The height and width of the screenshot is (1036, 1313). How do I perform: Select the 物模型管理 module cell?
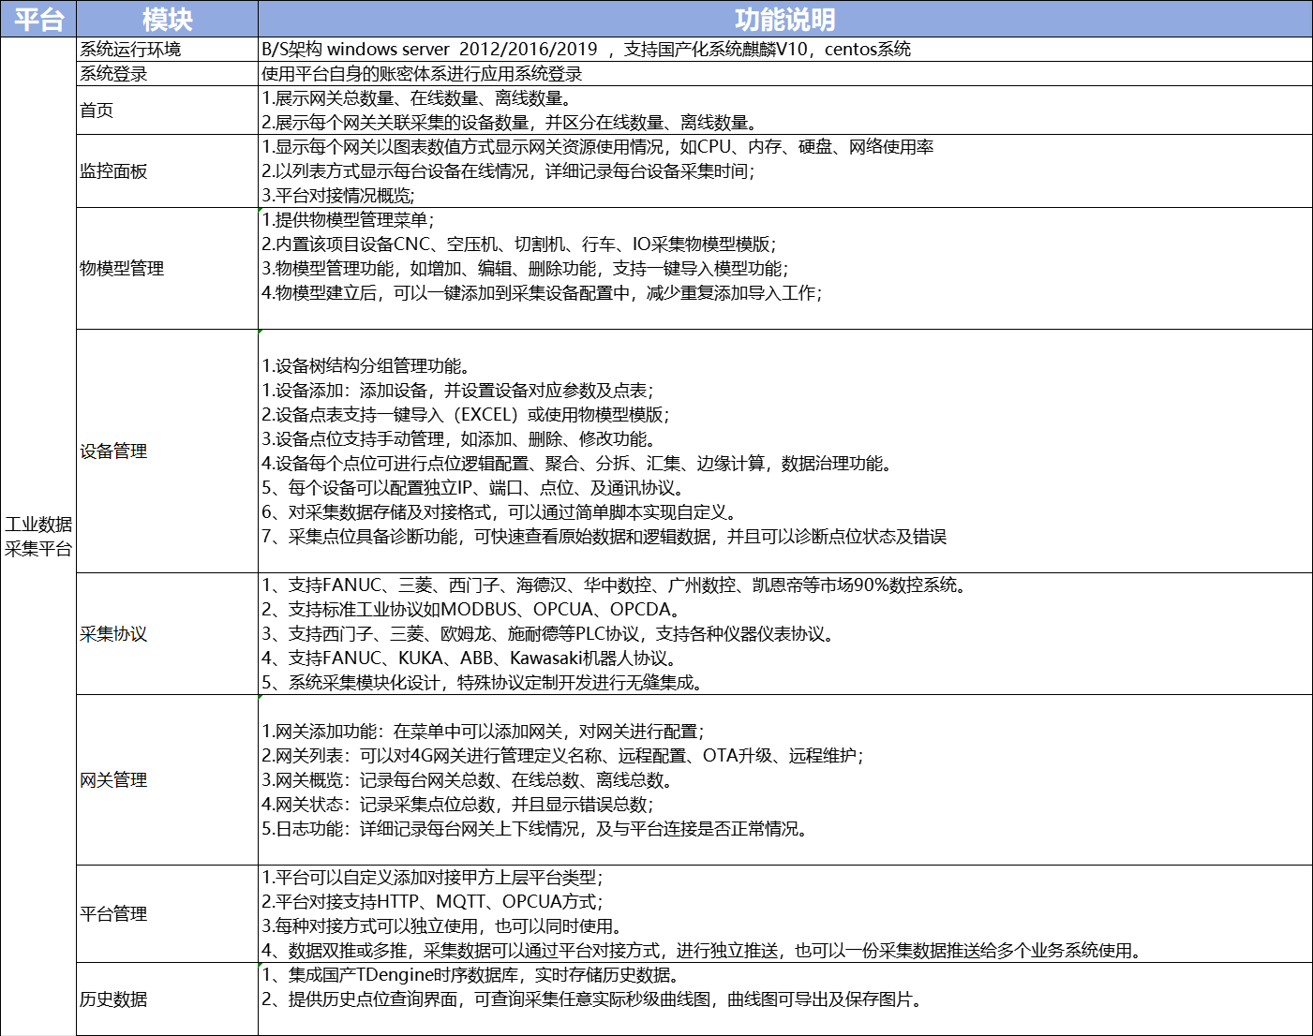[x=167, y=269]
